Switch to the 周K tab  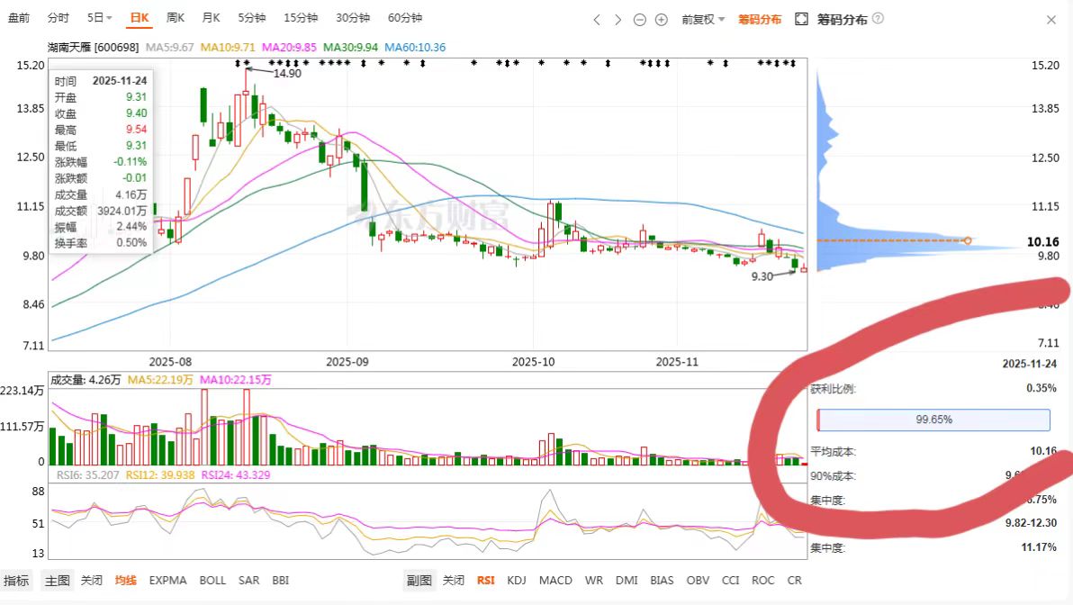[176, 18]
